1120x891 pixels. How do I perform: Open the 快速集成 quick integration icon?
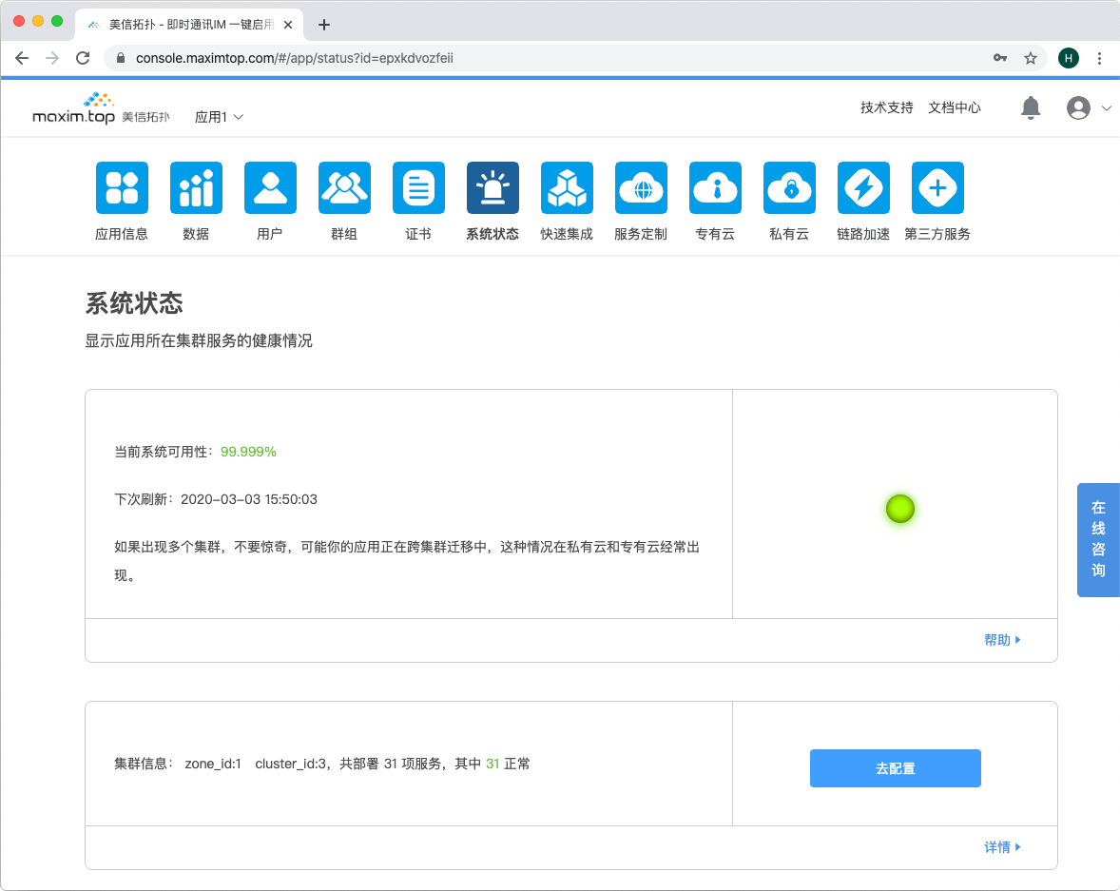click(568, 188)
